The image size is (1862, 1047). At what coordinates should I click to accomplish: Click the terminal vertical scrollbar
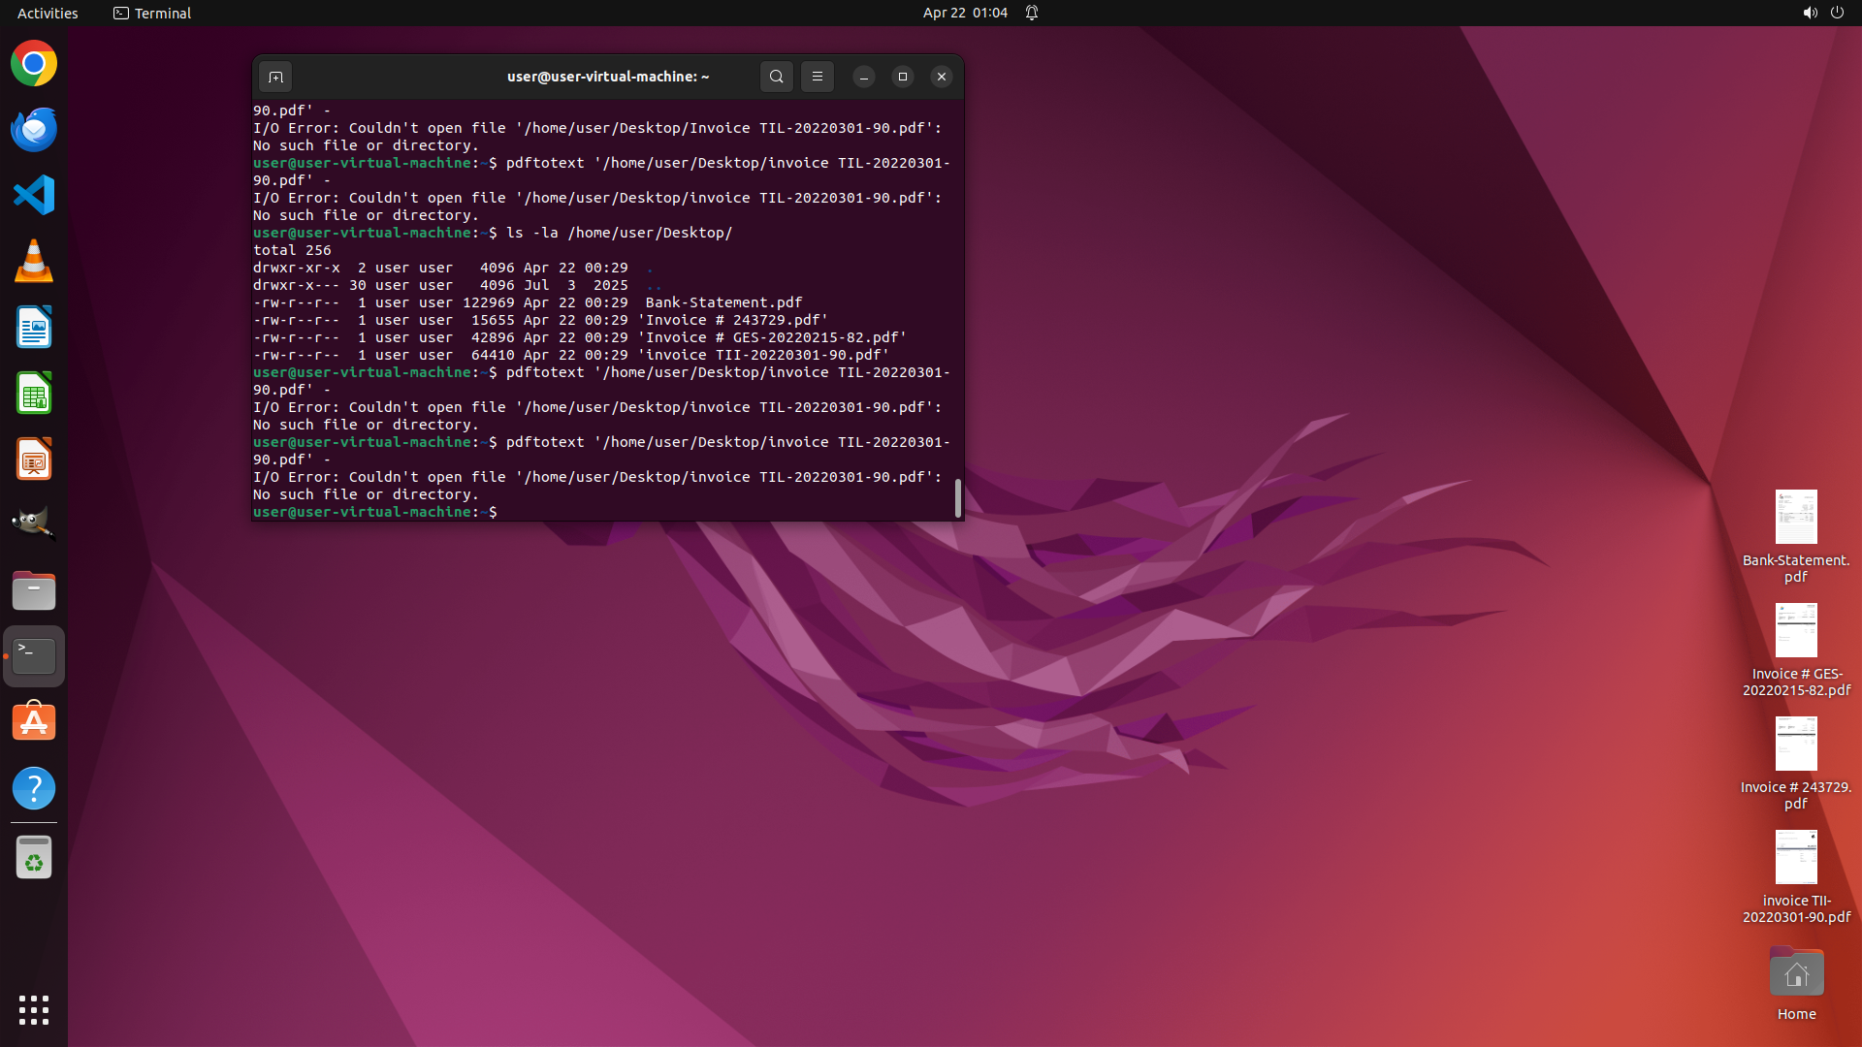point(958,497)
